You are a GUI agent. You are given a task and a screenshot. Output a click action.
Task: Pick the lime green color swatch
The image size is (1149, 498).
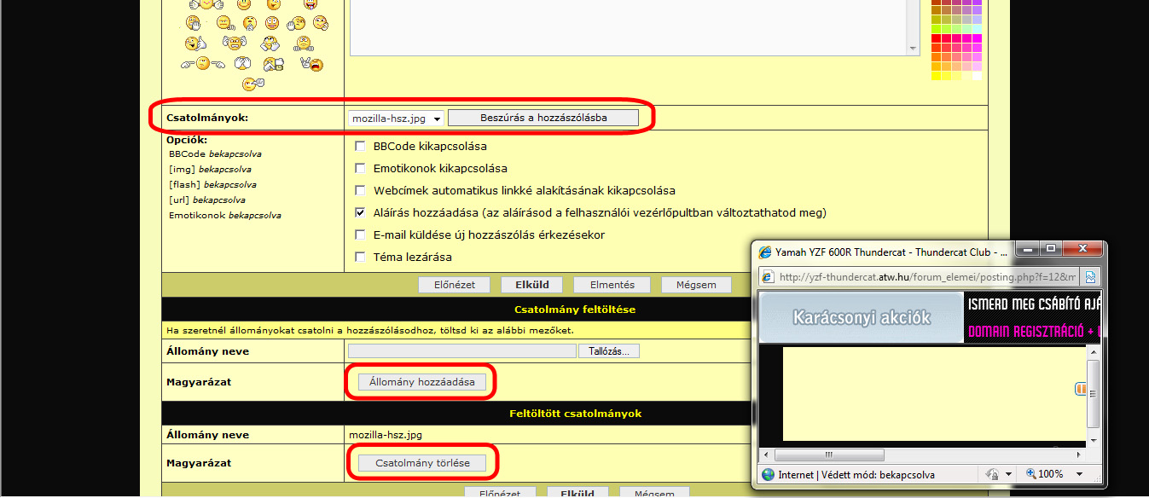click(936, 29)
